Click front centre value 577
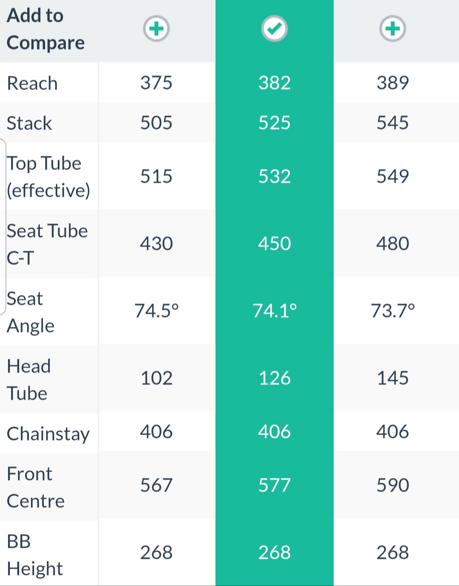This screenshot has height=586, width=459. pos(275,485)
